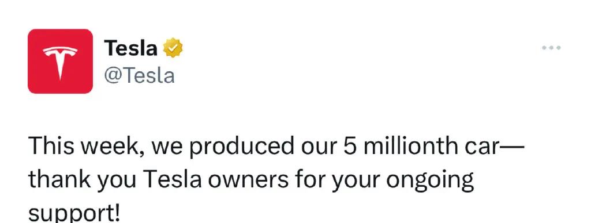
Task: Click the gold verified badge
Action: click(x=173, y=48)
